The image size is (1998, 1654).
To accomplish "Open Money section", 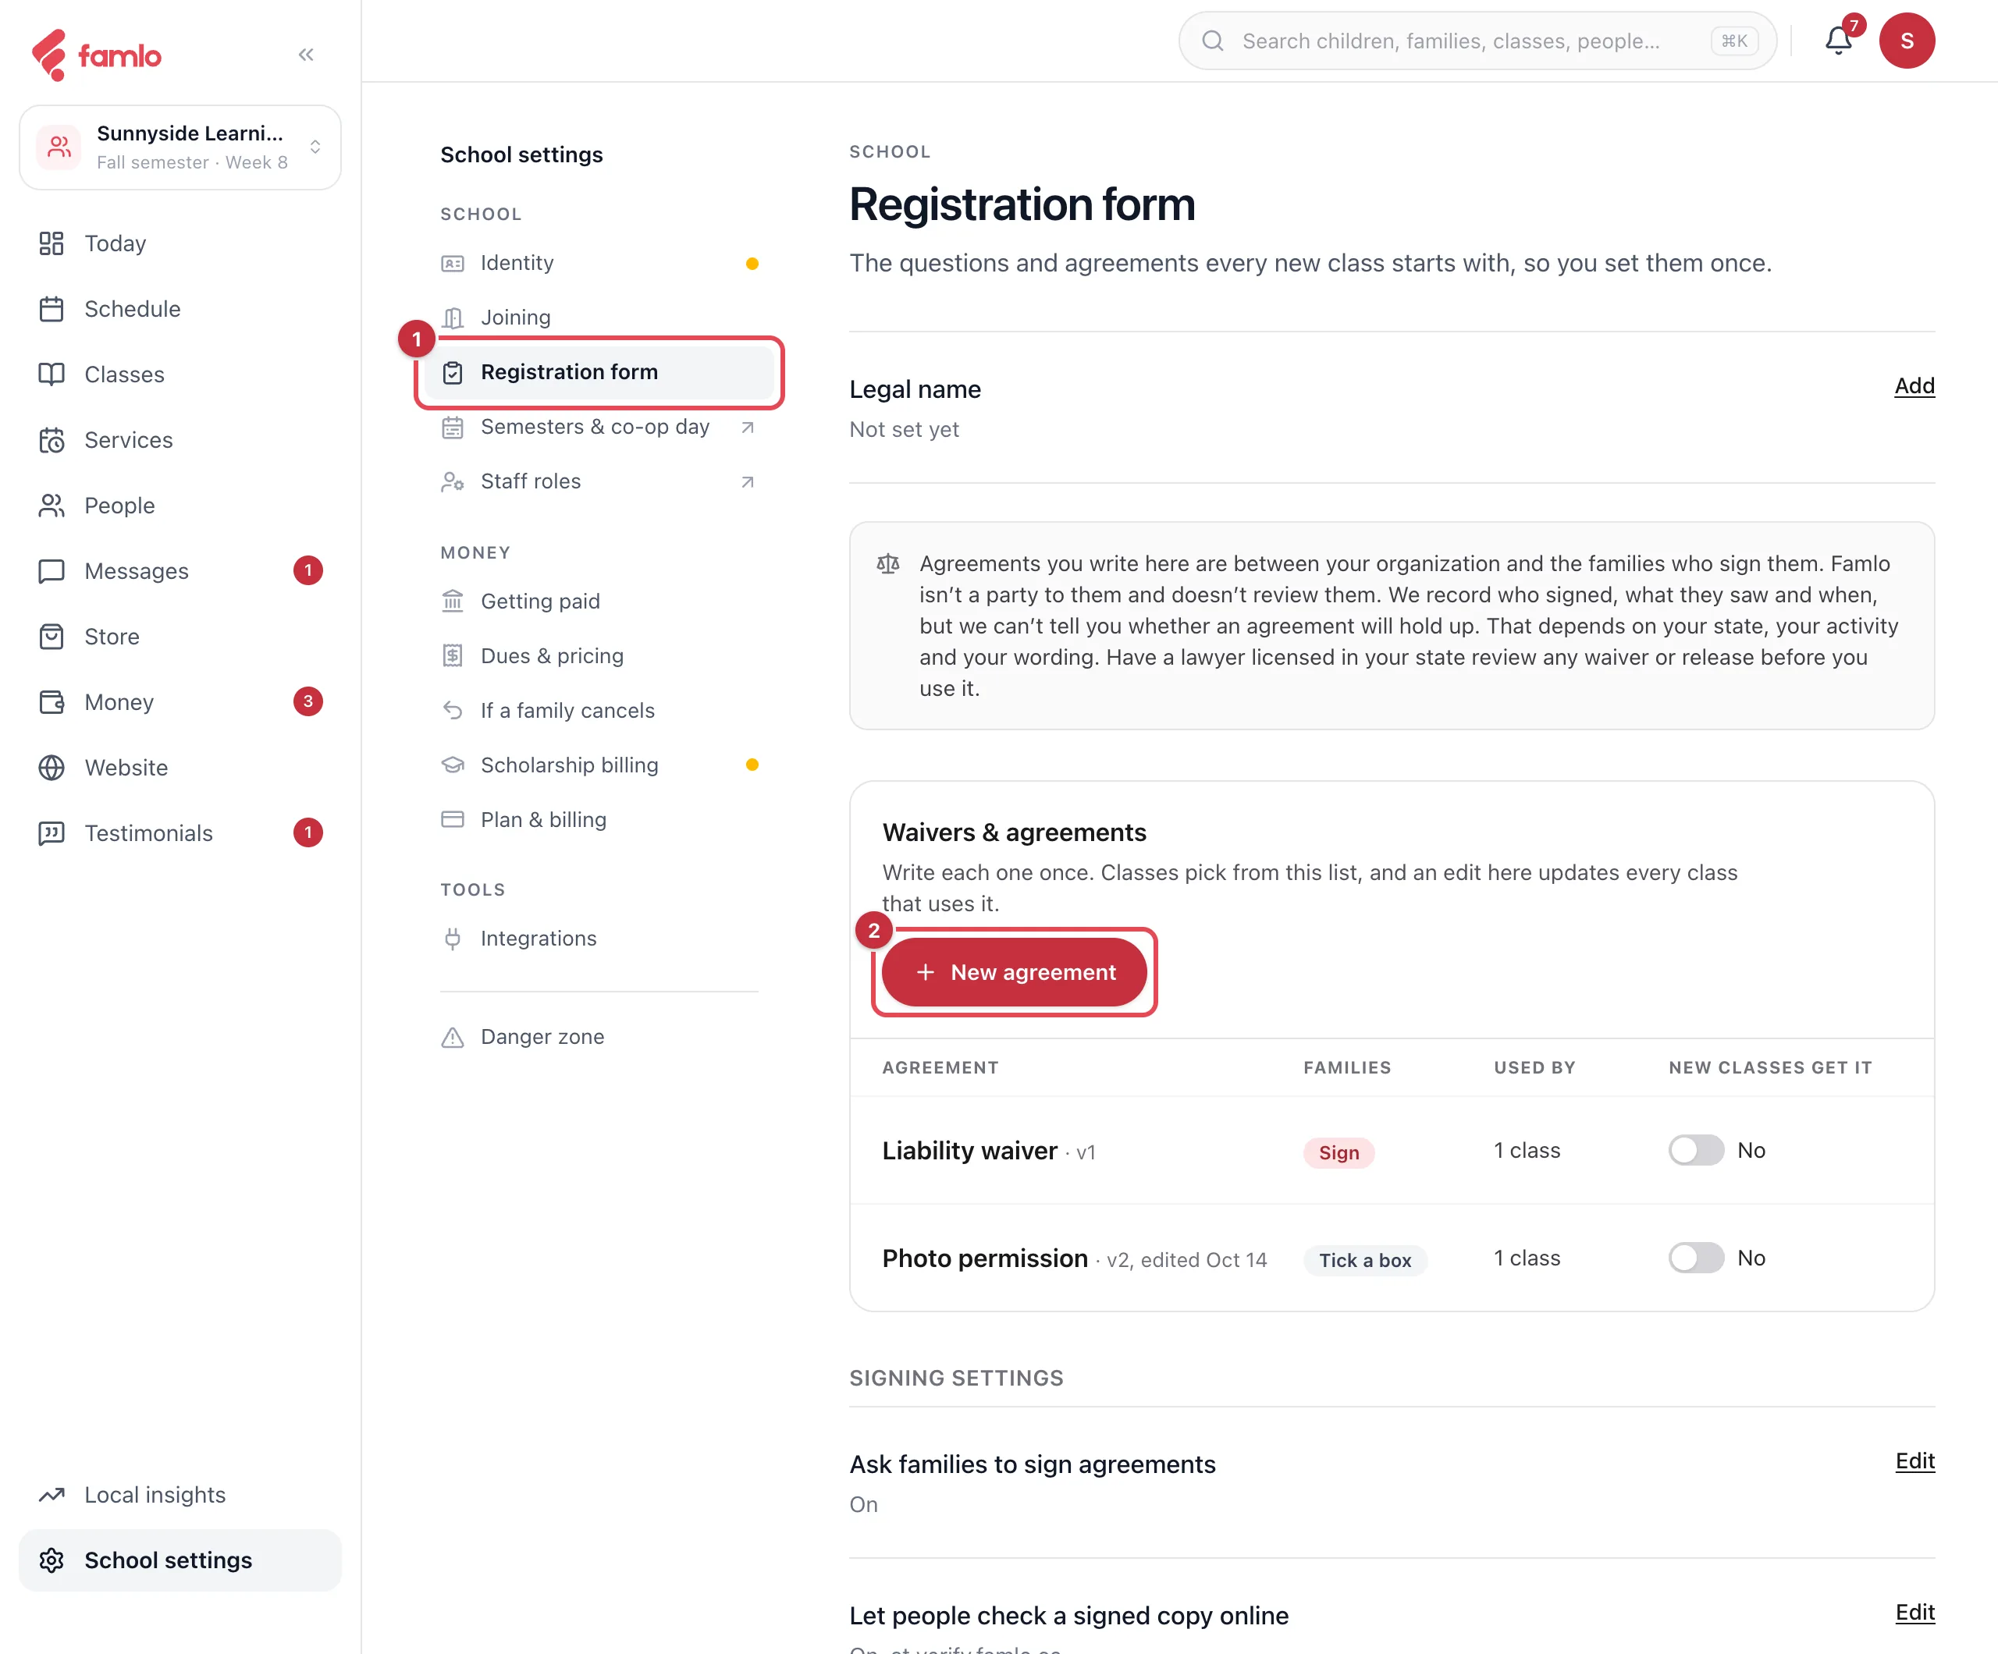I will 181,702.
